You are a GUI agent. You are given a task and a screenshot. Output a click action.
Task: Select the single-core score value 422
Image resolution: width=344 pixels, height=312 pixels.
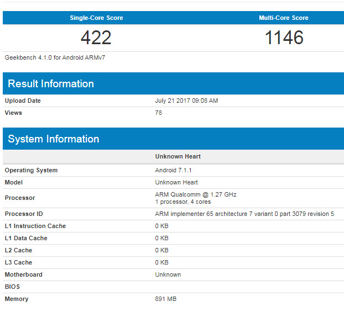pos(96,38)
